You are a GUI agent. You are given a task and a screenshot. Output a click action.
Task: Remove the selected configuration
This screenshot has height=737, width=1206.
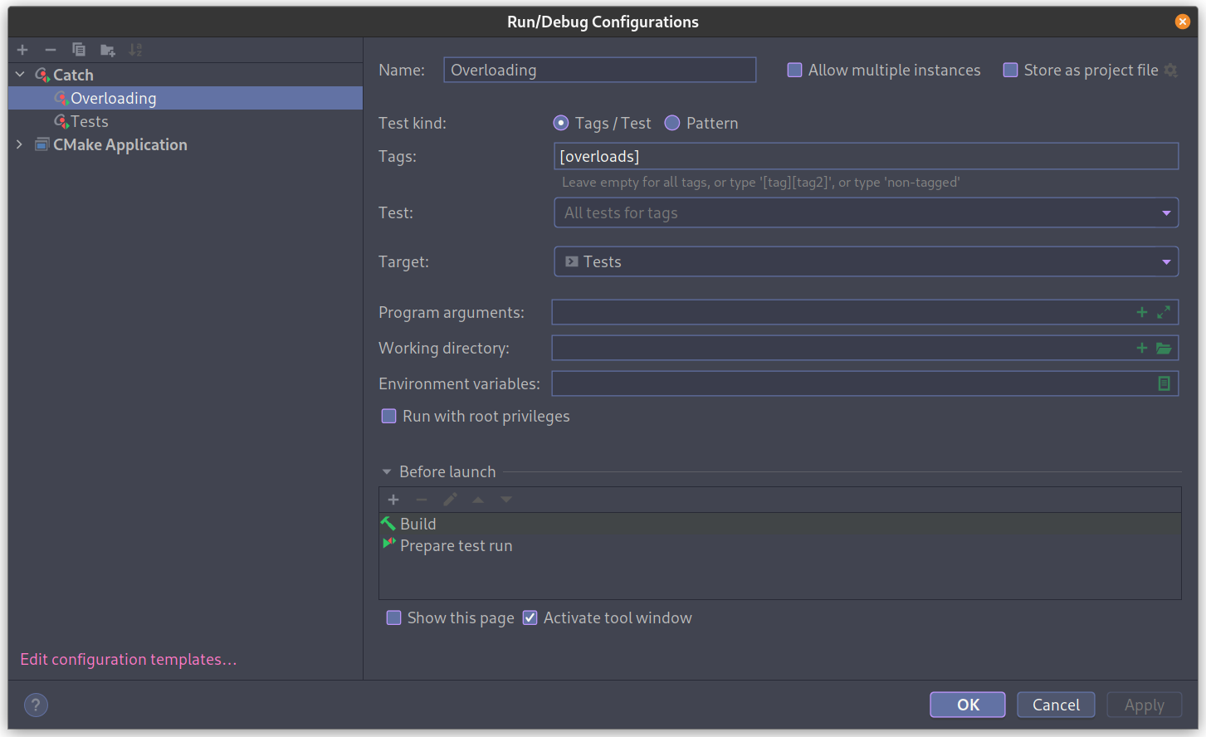pyautogui.click(x=51, y=50)
